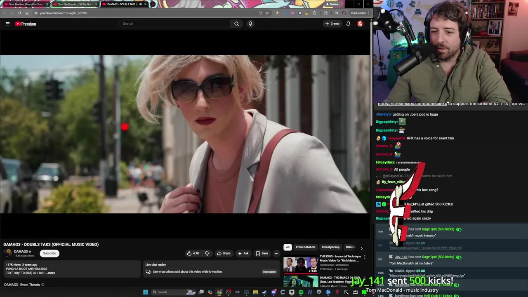Open streamlabs donation link in chat
Viewport: 528px width, 297px height.
pyautogui.click(x=412, y=104)
